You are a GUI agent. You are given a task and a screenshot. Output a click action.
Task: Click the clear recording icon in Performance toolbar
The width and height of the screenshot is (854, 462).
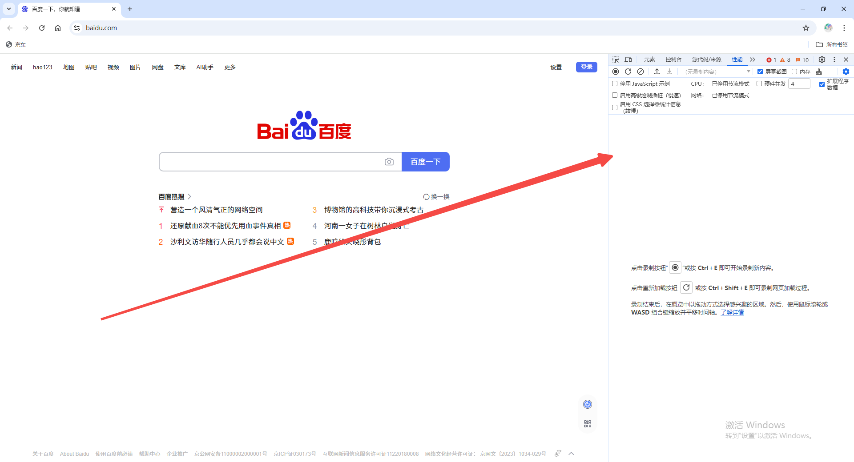click(x=640, y=72)
